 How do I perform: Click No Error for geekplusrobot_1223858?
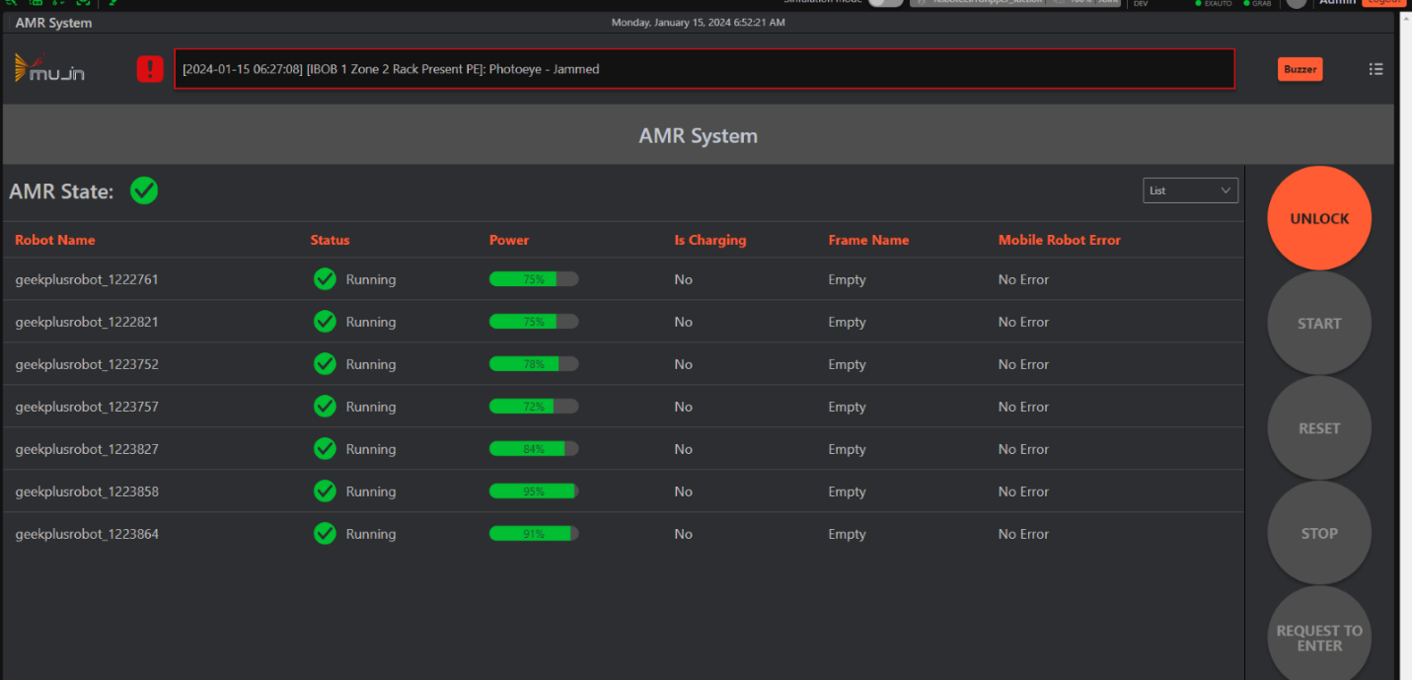click(1023, 491)
